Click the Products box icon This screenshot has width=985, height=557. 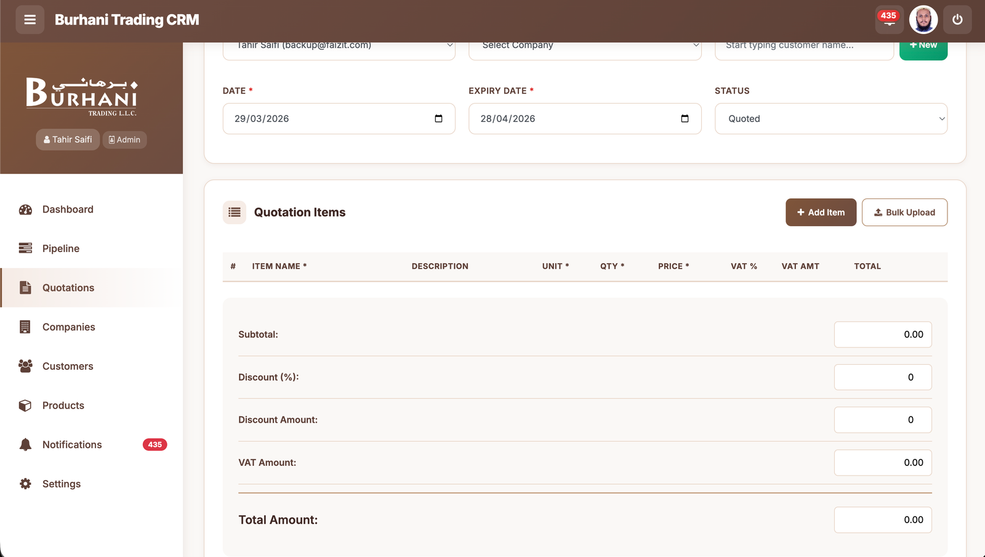click(x=25, y=405)
